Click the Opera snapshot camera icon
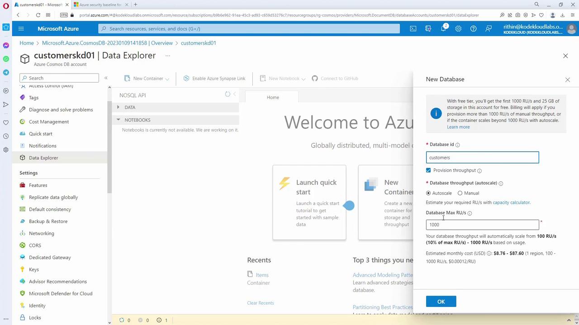This screenshot has height=325, width=579. (x=517, y=15)
